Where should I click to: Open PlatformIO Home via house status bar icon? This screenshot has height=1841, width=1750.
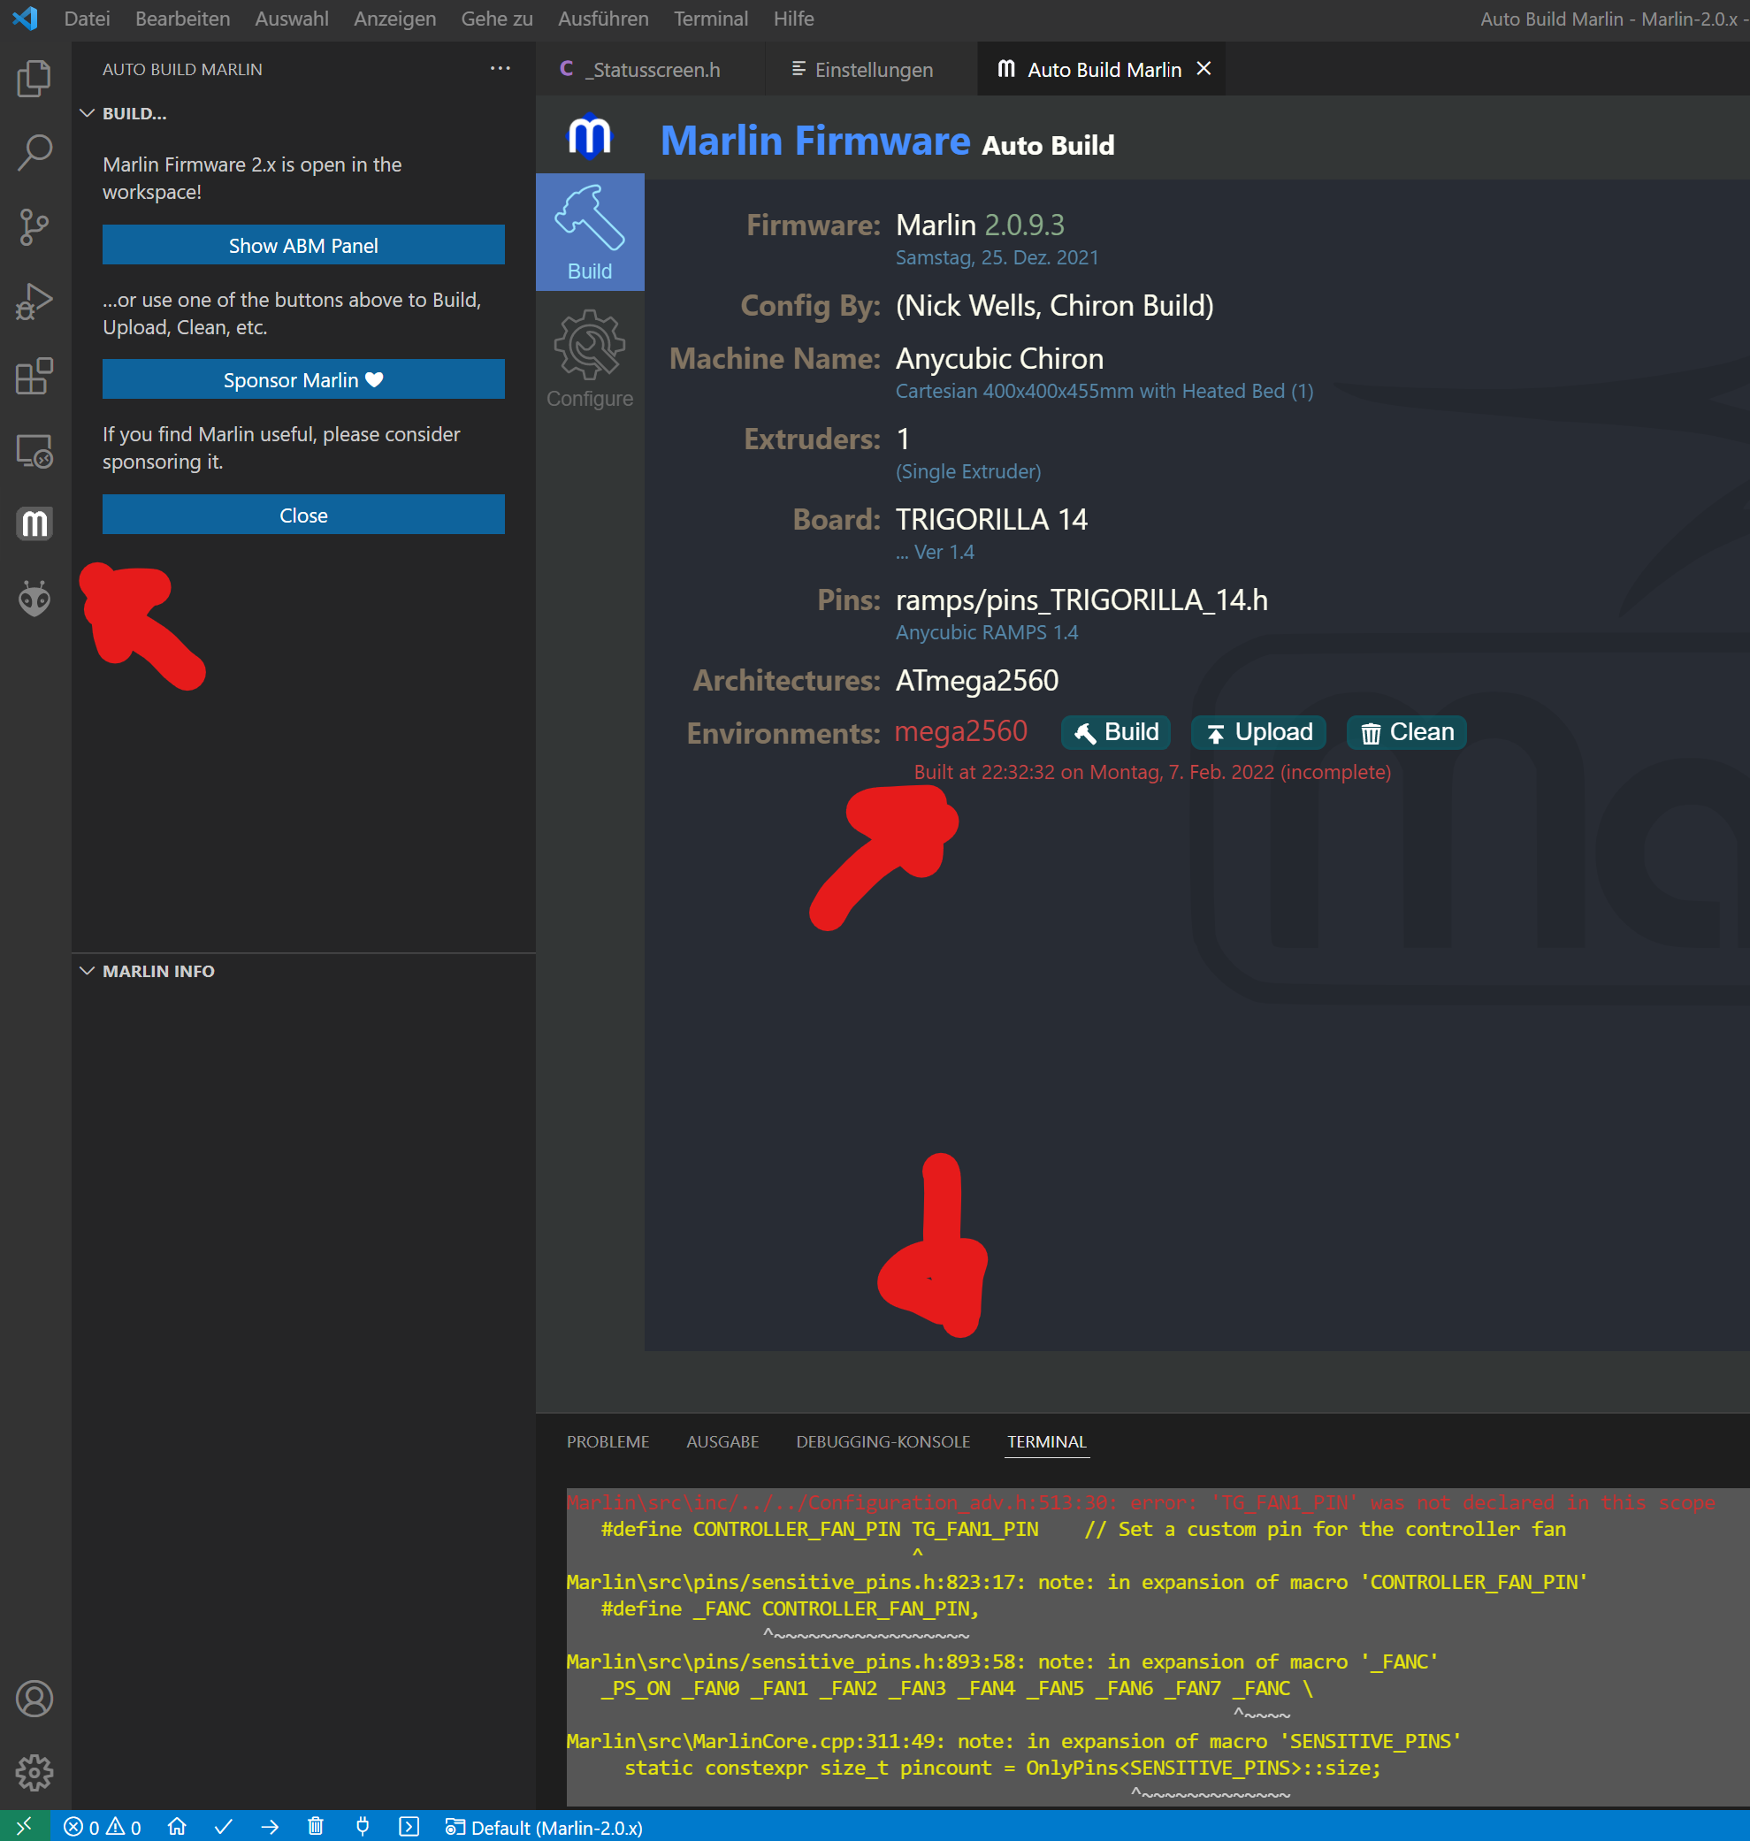(177, 1826)
